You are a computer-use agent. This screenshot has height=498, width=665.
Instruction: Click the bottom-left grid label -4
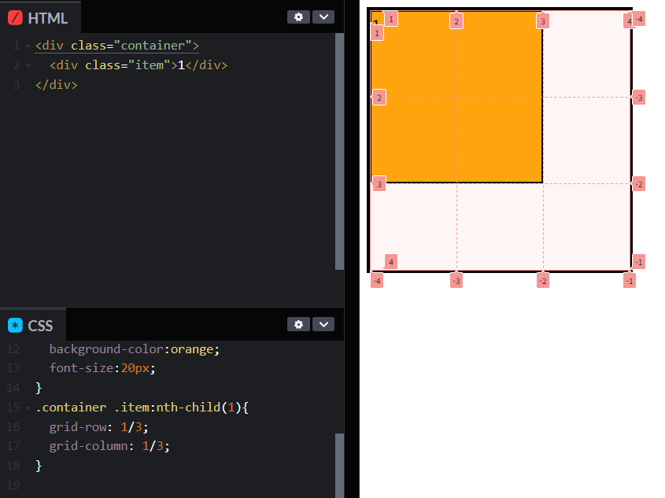[x=377, y=281]
